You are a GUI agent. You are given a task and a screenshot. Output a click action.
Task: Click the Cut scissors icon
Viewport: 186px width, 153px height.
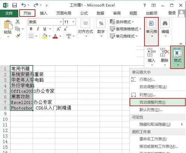(18, 22)
